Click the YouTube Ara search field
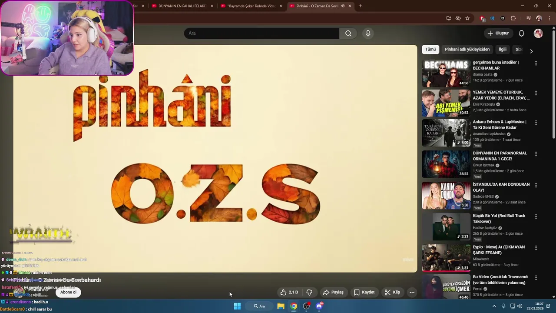The width and height of the screenshot is (556, 313). click(261, 33)
